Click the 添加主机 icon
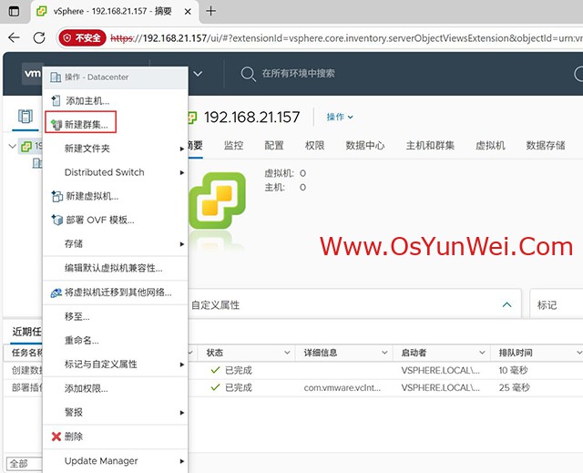The image size is (583, 473). [56, 101]
